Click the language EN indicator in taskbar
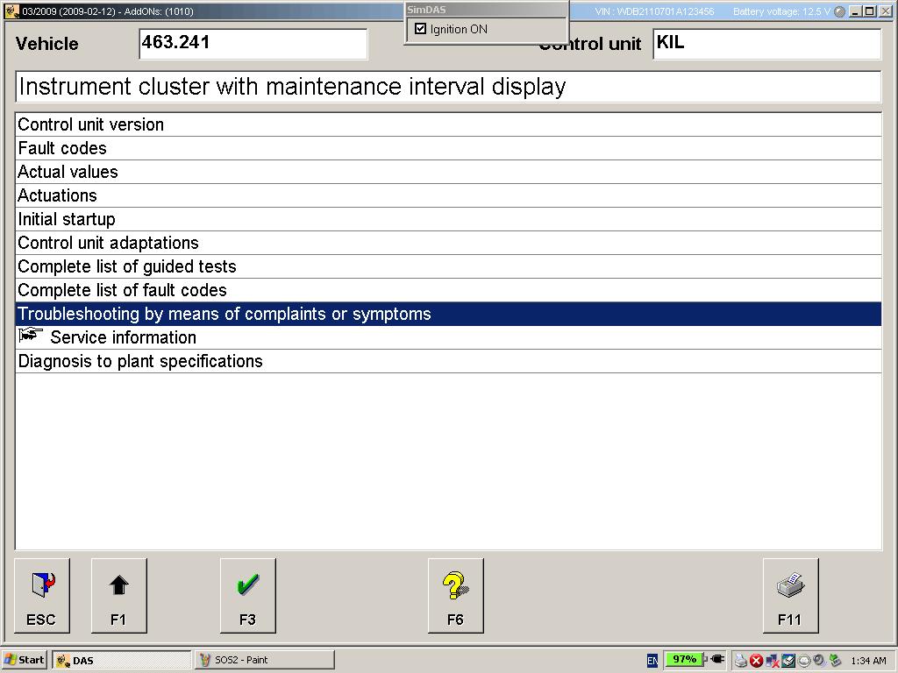Screen dimensions: 898x673 (x=652, y=661)
